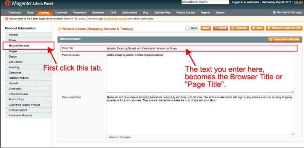Viewport: 304px width, 148px height.
Task: Select the Related Products tab
Action: (x=28, y=78)
